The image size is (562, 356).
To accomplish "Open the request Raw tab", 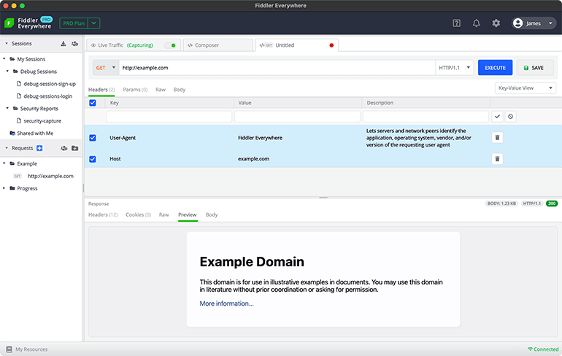I will pyautogui.click(x=161, y=90).
